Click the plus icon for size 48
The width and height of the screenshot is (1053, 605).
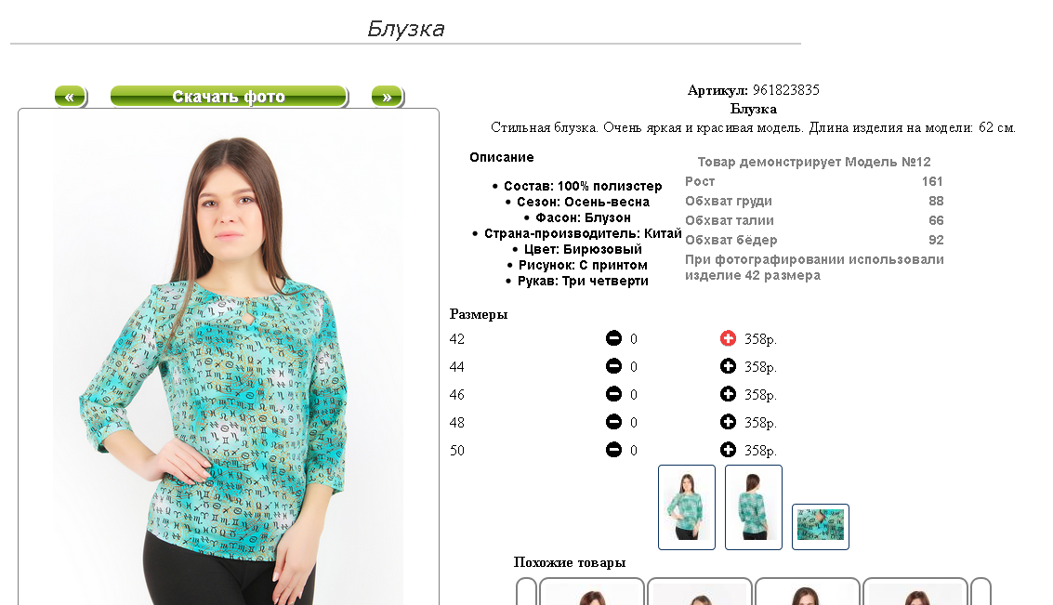(728, 422)
